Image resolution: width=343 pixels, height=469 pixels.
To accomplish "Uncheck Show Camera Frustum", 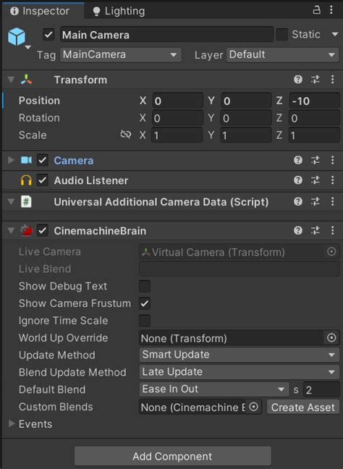I will point(145,303).
